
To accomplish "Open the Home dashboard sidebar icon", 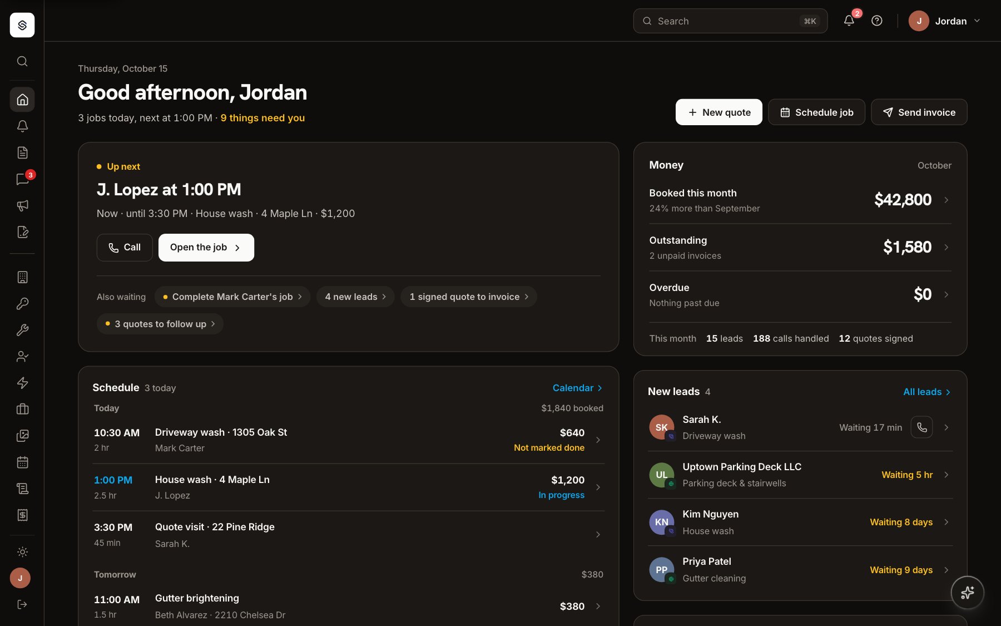I will click(22, 100).
